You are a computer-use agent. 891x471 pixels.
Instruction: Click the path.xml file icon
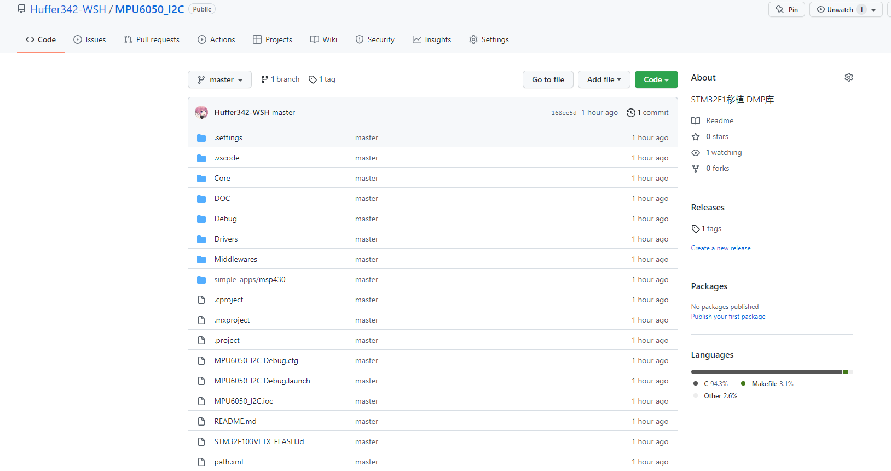(x=201, y=462)
